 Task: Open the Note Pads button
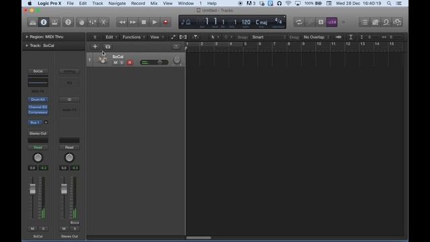pos(376,22)
